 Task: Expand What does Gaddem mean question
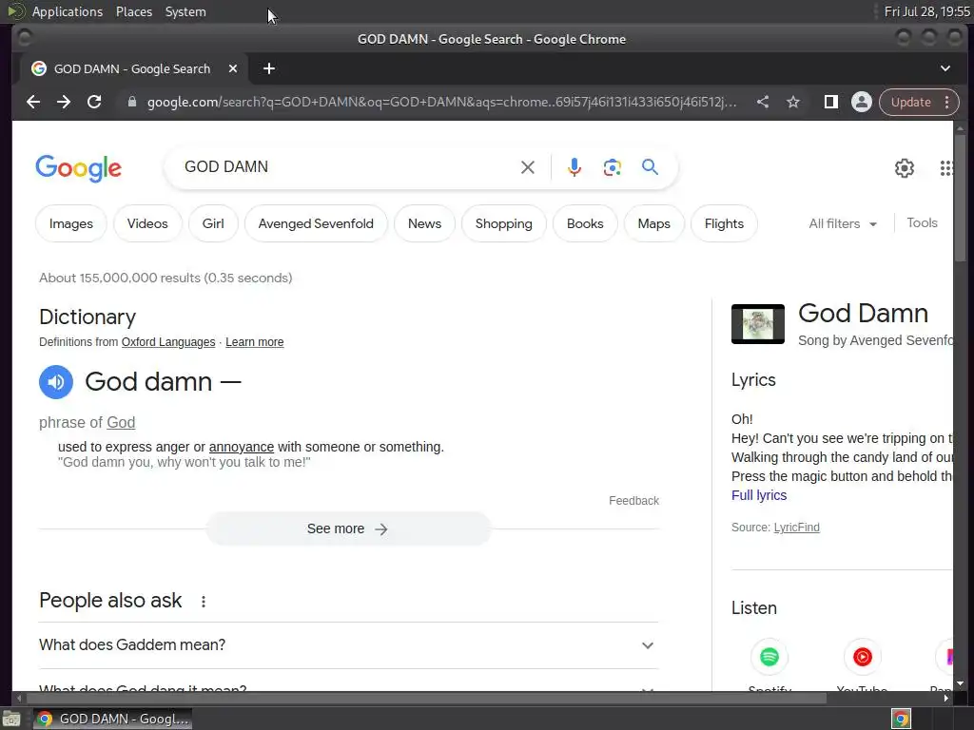click(x=348, y=645)
